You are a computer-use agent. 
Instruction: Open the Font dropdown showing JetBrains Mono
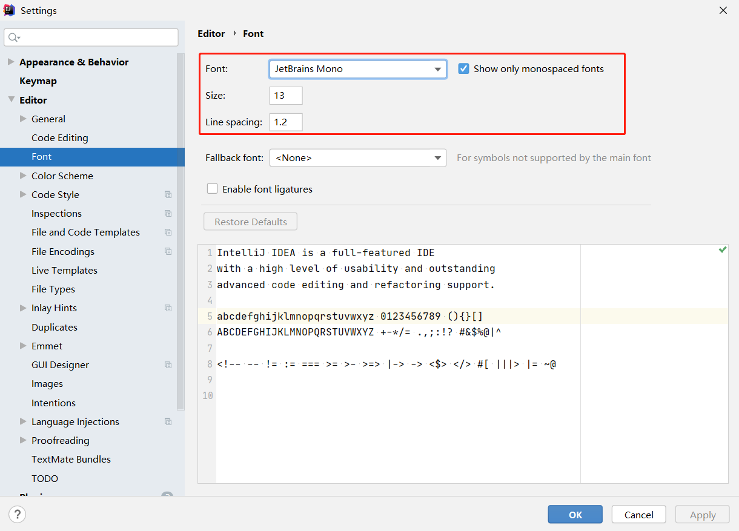point(357,69)
